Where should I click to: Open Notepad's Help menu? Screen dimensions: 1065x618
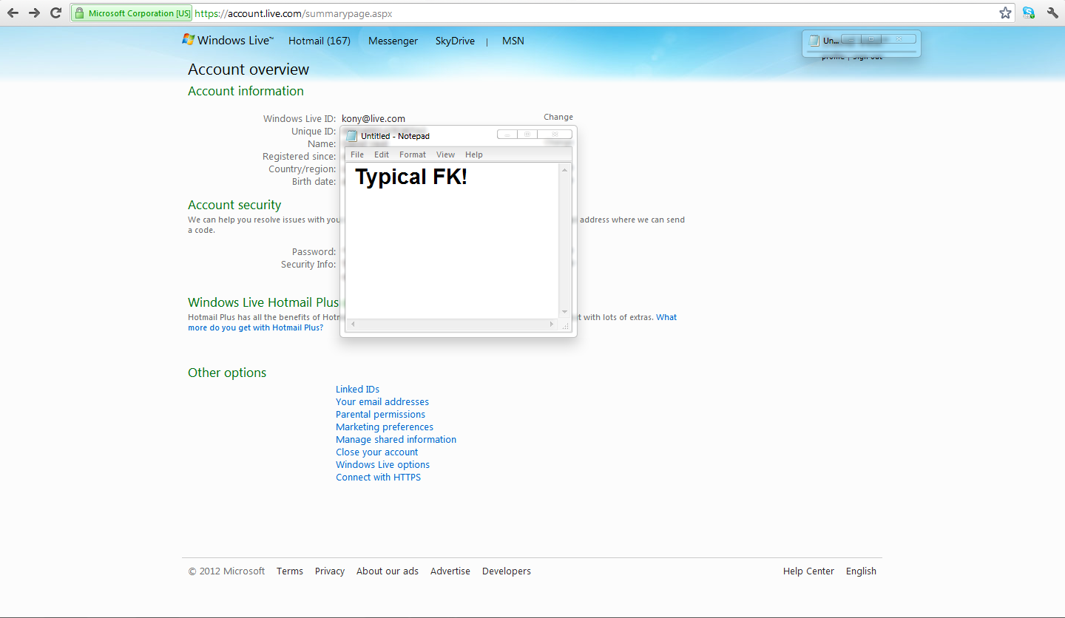coord(474,154)
